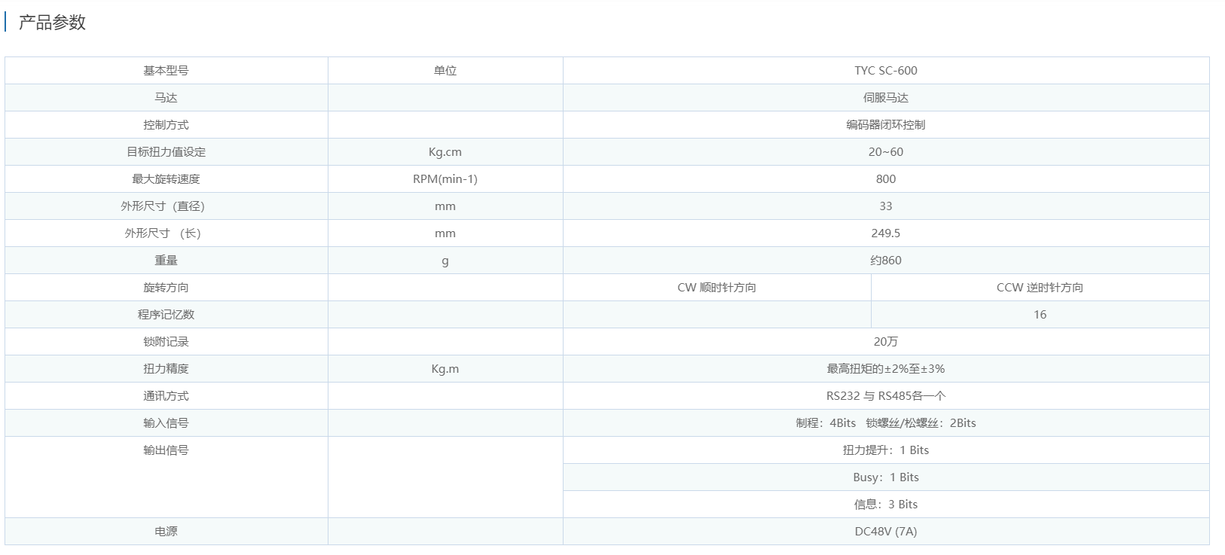Viewport: 1225px width, 555px height.
Task: Select the Kg.cm unit cell
Action: point(445,152)
